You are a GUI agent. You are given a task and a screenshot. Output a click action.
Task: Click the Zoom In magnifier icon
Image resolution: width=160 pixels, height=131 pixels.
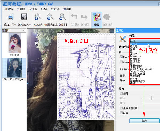point(38,17)
